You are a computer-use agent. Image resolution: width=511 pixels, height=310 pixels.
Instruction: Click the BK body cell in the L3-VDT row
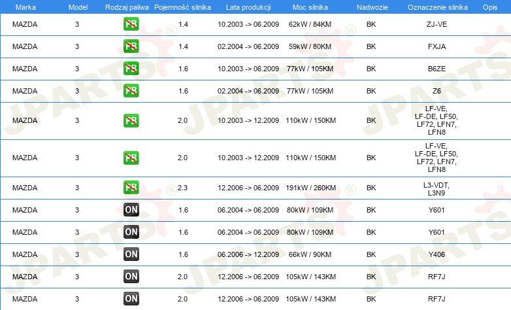point(371,188)
